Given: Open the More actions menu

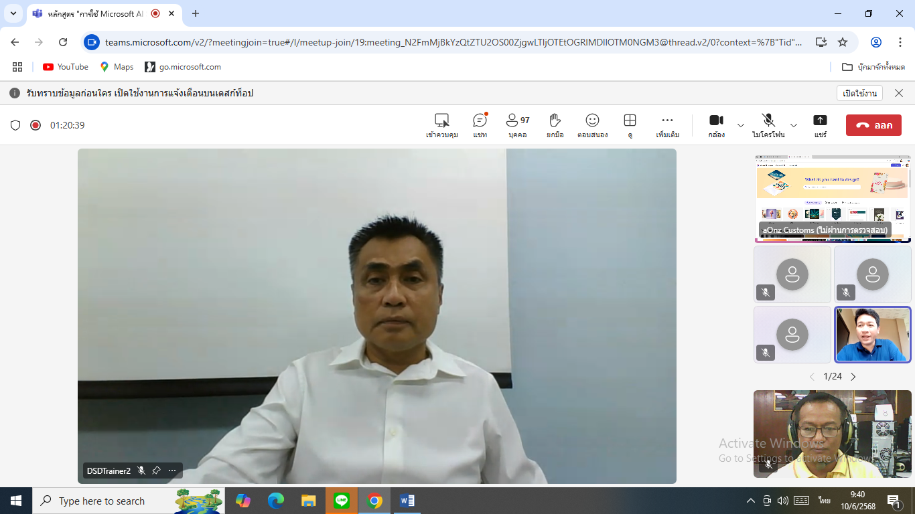Looking at the screenshot, I should [x=667, y=124].
